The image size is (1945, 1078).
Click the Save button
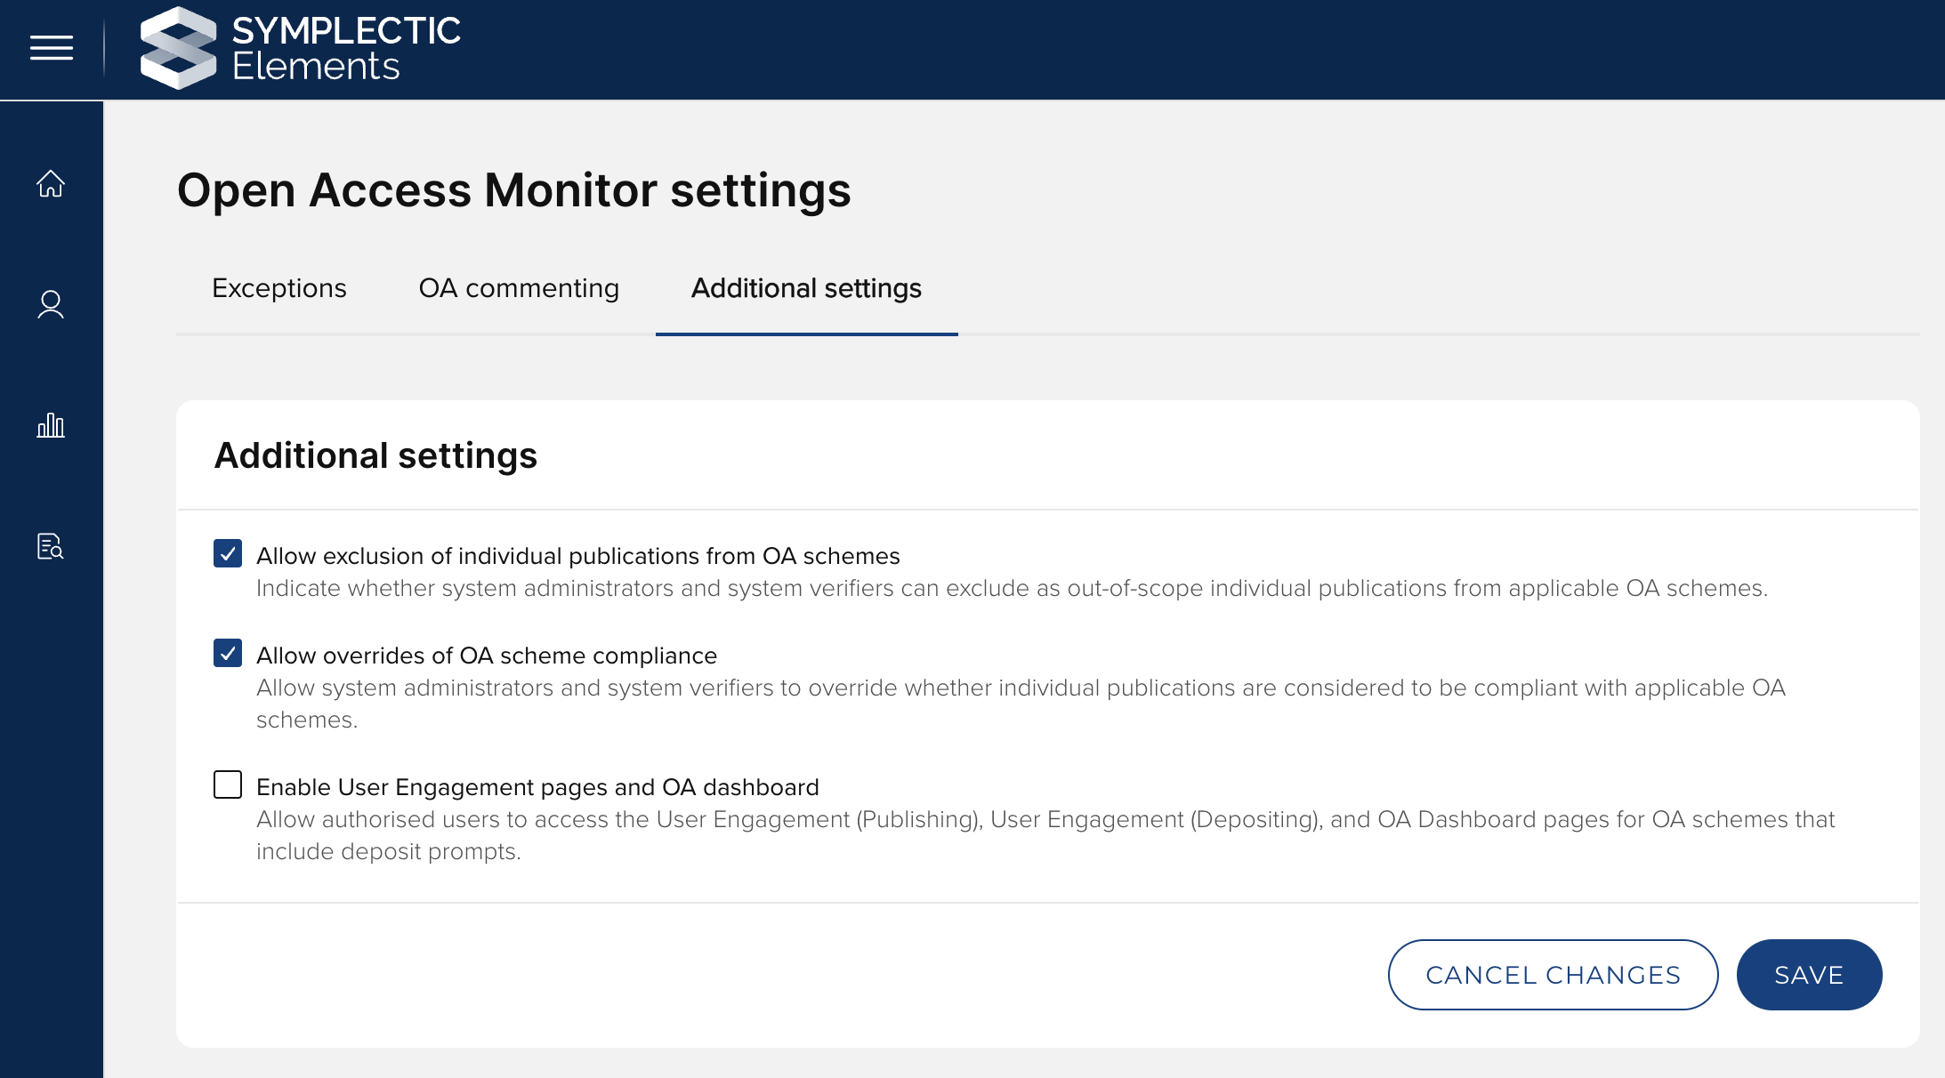[x=1808, y=975]
